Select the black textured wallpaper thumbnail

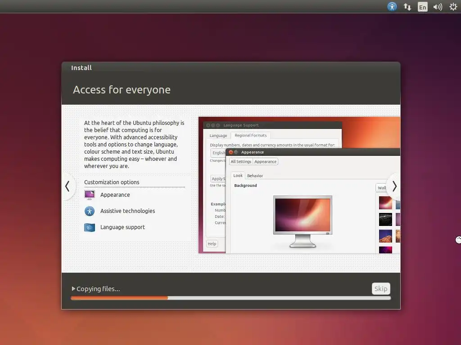(x=385, y=219)
